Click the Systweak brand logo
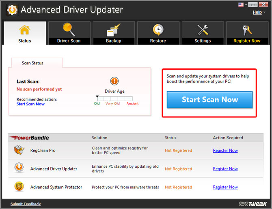The width and height of the screenshot is (272, 209). [253, 204]
